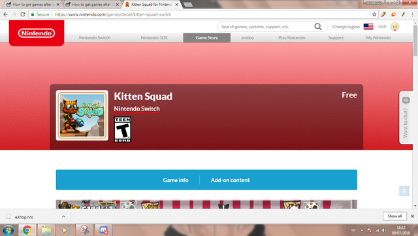418x236 pixels.
Task: Click the orange extension icon
Action: 393,14
